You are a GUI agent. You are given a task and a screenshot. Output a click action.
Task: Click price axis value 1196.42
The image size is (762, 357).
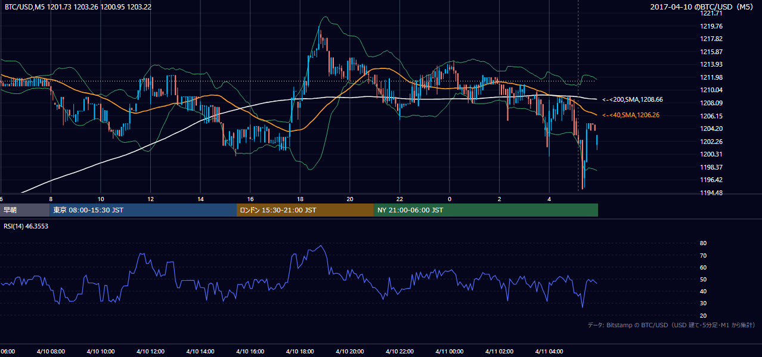(x=711, y=180)
